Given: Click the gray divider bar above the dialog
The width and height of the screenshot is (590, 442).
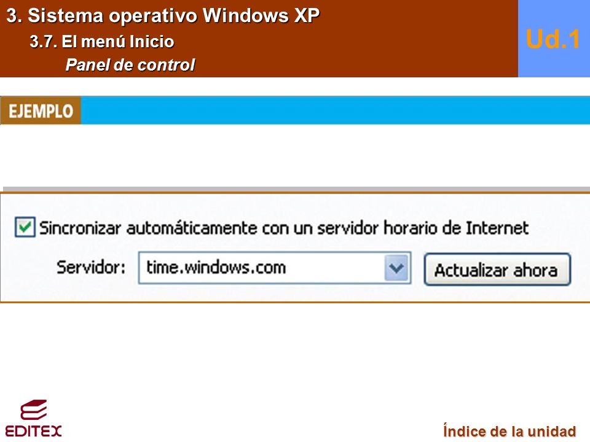Looking at the screenshot, I should 296,189.
